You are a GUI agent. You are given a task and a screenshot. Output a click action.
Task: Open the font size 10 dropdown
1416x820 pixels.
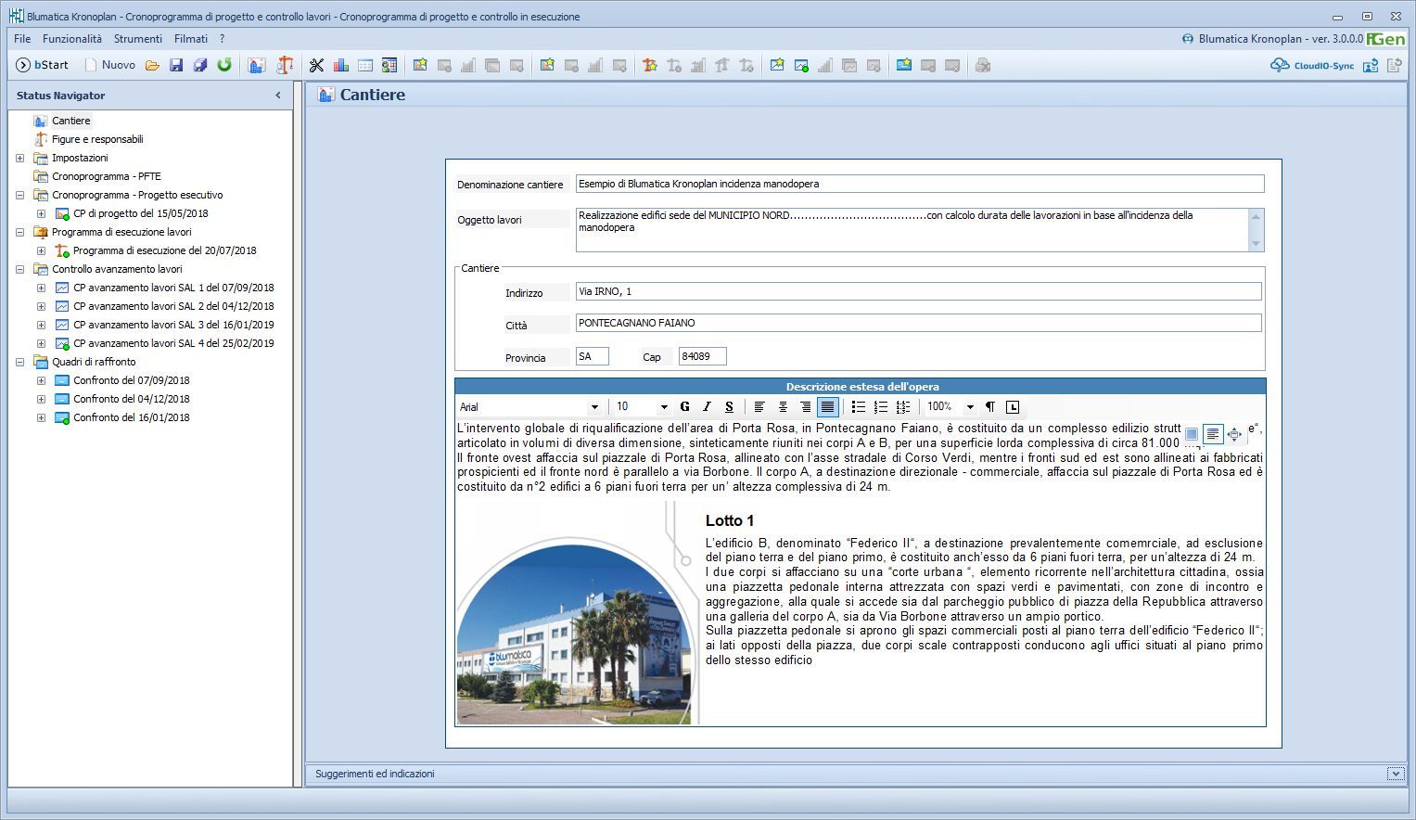[663, 407]
